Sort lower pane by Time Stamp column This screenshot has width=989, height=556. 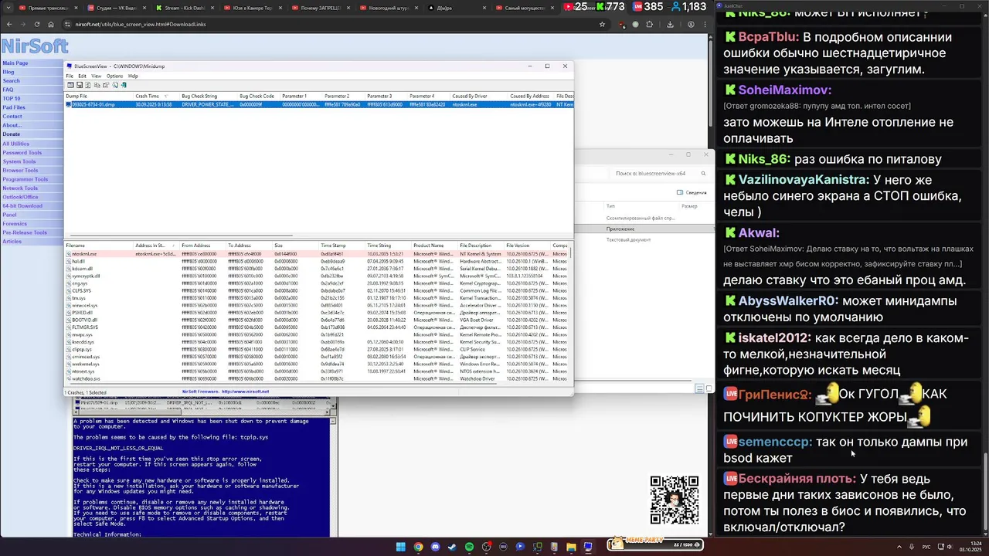coord(342,246)
